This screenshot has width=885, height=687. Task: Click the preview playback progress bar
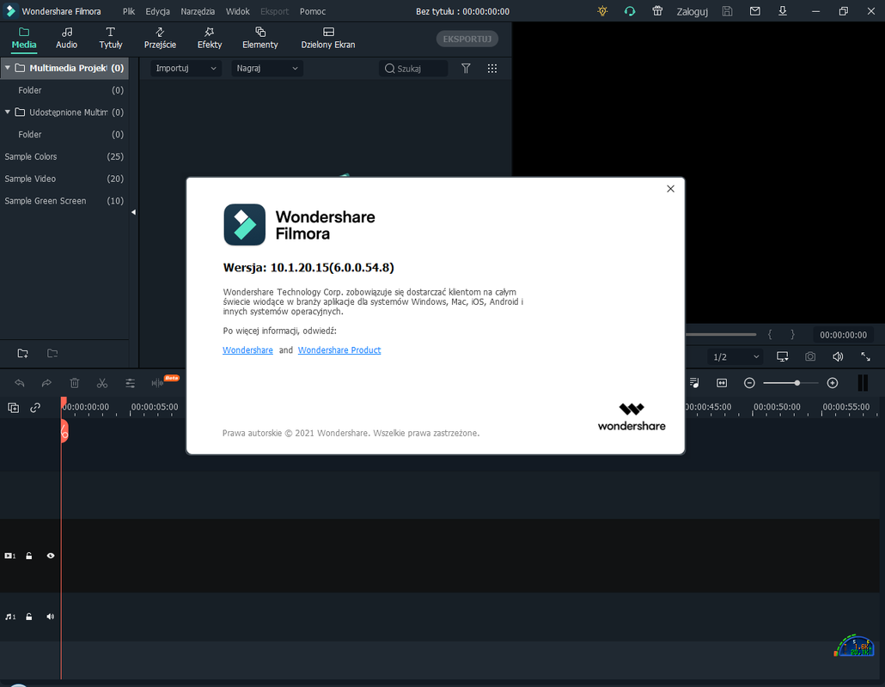click(x=720, y=334)
